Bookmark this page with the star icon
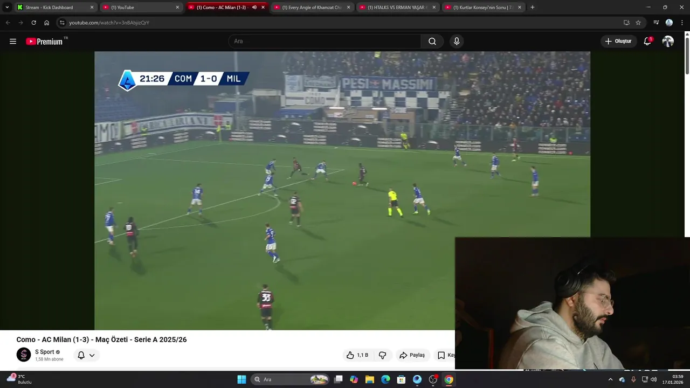The height and width of the screenshot is (388, 690). [x=638, y=23]
